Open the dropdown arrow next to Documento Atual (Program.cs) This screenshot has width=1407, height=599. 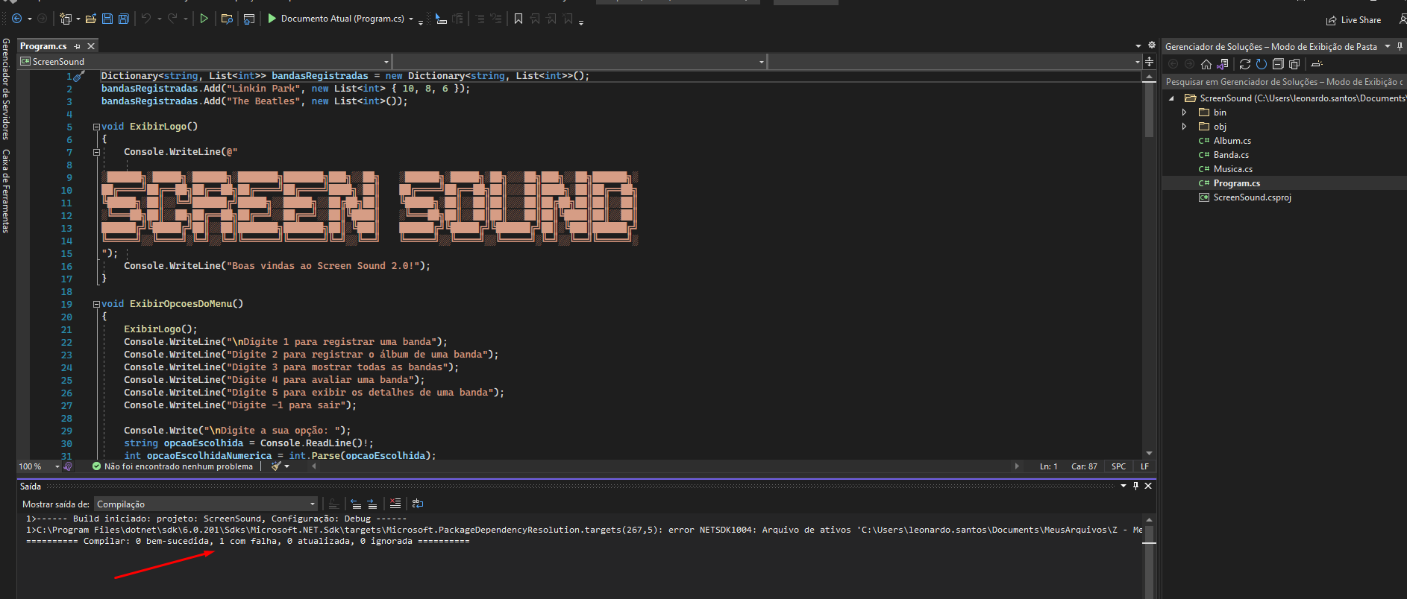411,19
